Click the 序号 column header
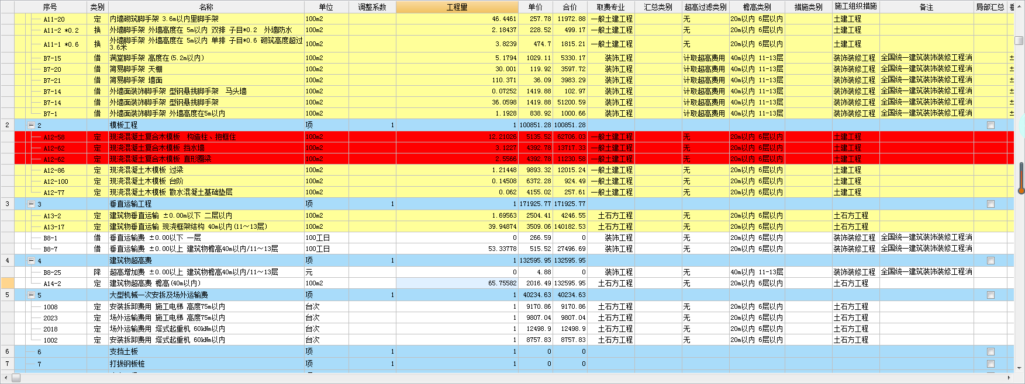 [50, 7]
